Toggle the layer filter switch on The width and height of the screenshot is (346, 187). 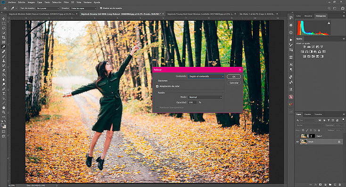coord(343,120)
